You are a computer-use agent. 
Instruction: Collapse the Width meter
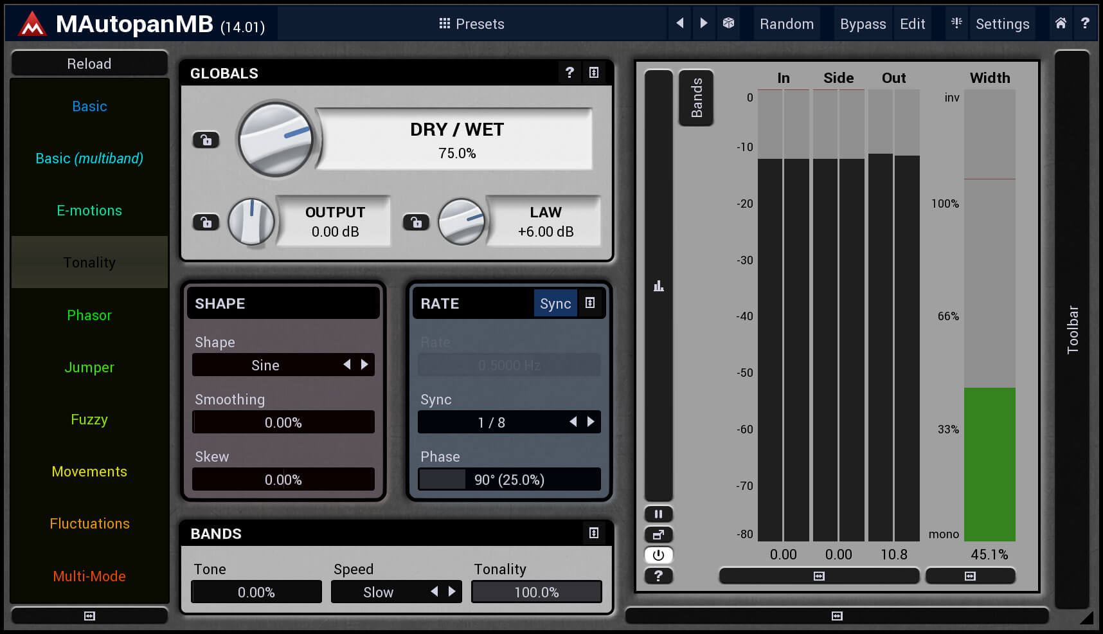(x=970, y=575)
